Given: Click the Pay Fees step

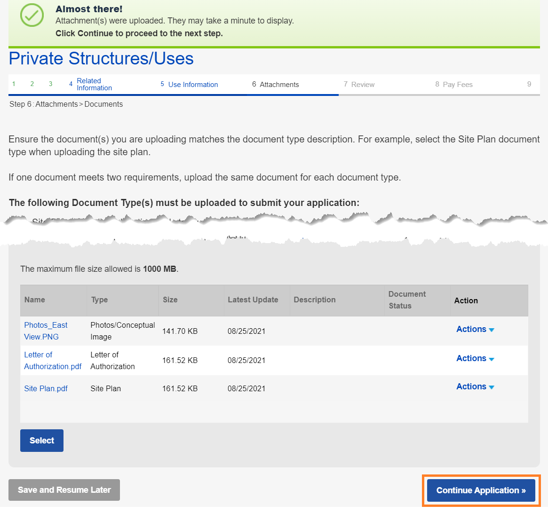Looking at the screenshot, I should (457, 85).
